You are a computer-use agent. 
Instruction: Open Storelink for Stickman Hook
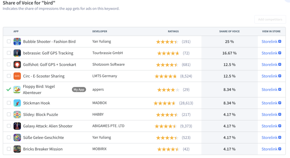click(x=271, y=103)
